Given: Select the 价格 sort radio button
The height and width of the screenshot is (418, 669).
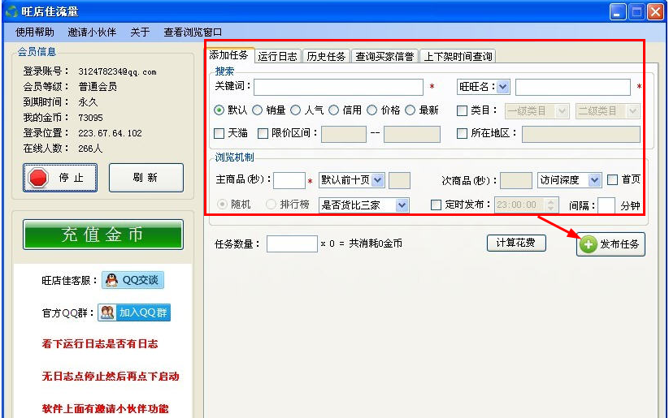Looking at the screenshot, I should point(372,110).
